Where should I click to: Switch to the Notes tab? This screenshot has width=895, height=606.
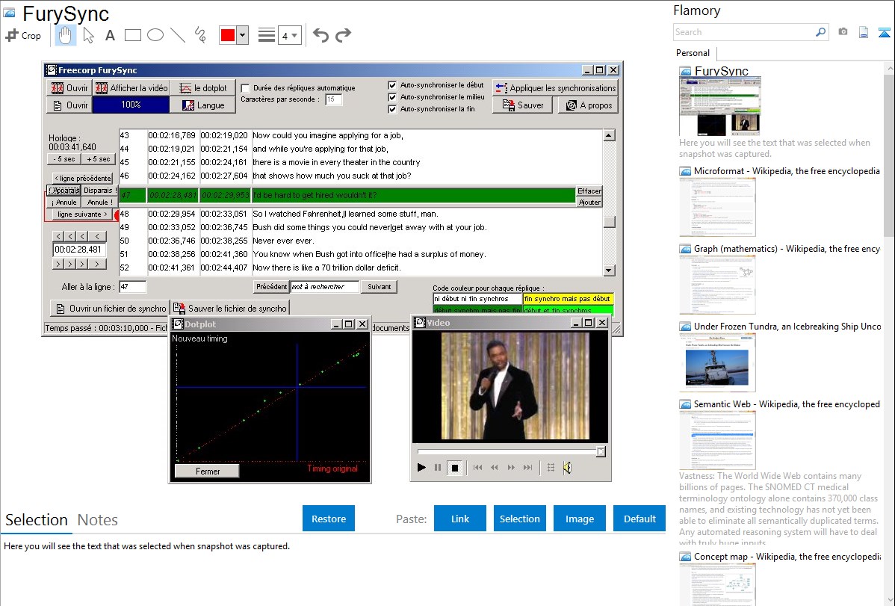tap(98, 520)
